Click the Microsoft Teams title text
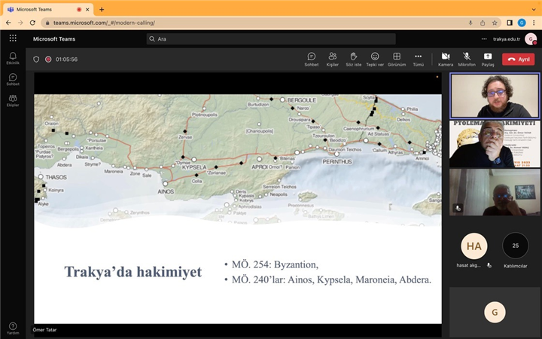 [x=54, y=39]
